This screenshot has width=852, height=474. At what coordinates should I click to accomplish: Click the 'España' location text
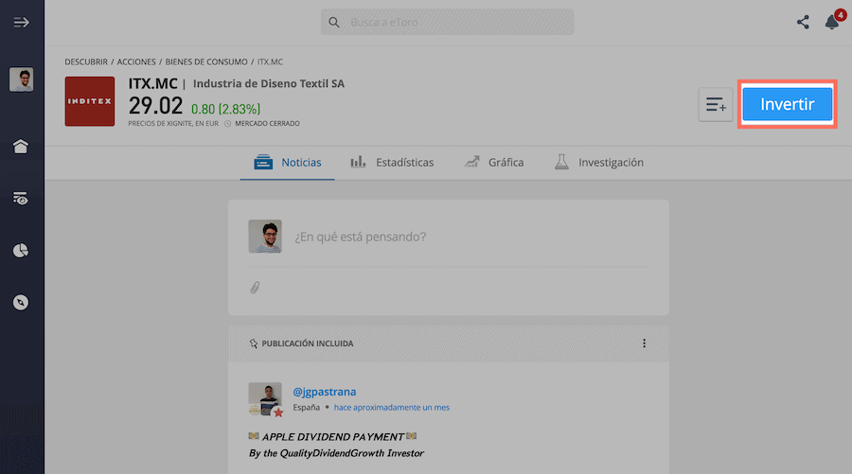point(307,407)
